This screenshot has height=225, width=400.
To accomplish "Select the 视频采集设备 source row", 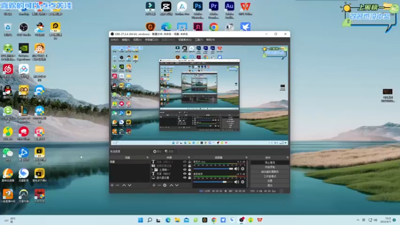I will [171, 166].
